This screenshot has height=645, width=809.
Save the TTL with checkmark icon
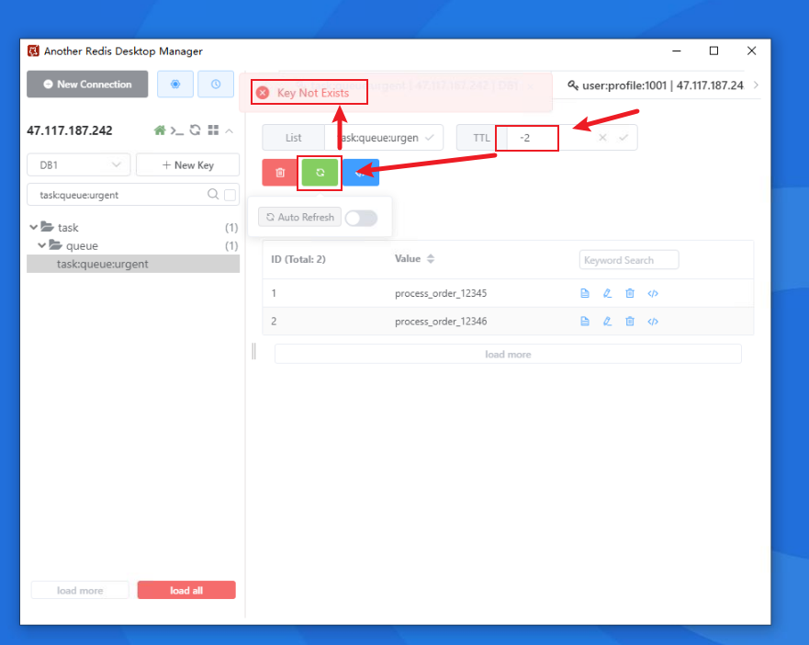624,138
